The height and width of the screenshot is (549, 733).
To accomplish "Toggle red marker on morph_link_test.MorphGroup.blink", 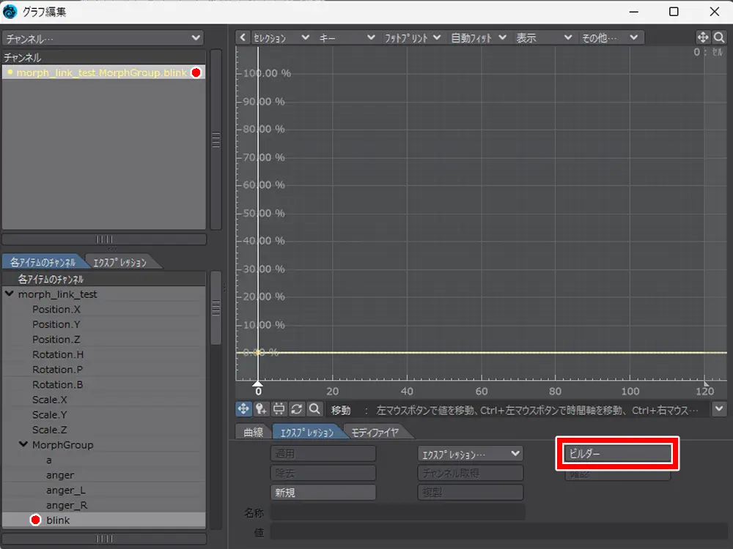I will tap(196, 72).
